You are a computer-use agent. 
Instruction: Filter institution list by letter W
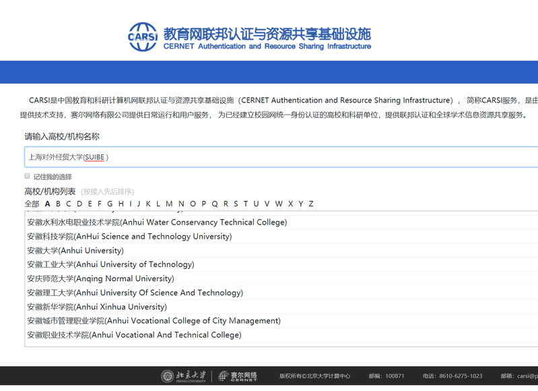(x=279, y=204)
